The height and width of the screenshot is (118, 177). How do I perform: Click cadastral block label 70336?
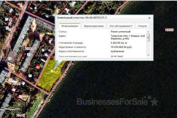coord(29,49)
